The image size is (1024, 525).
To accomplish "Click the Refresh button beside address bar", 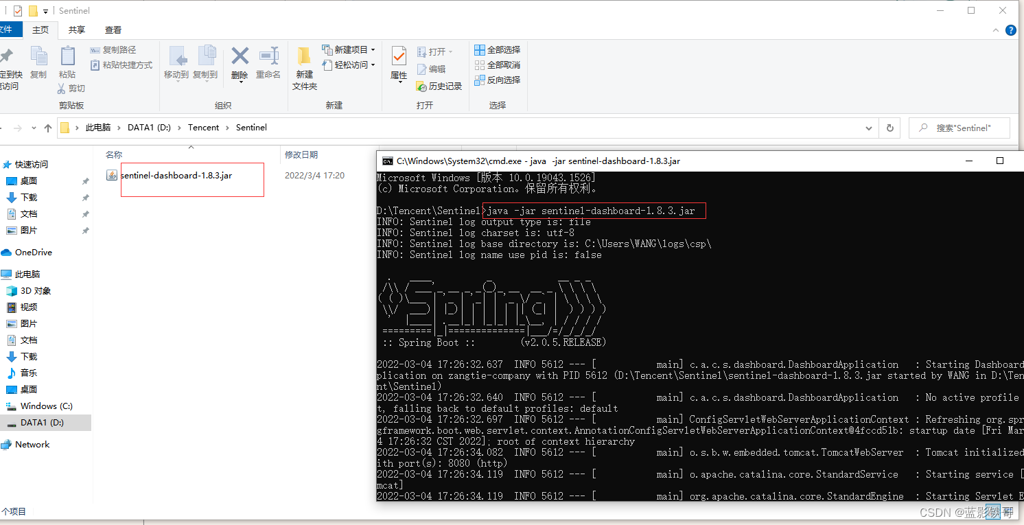I will pos(889,128).
